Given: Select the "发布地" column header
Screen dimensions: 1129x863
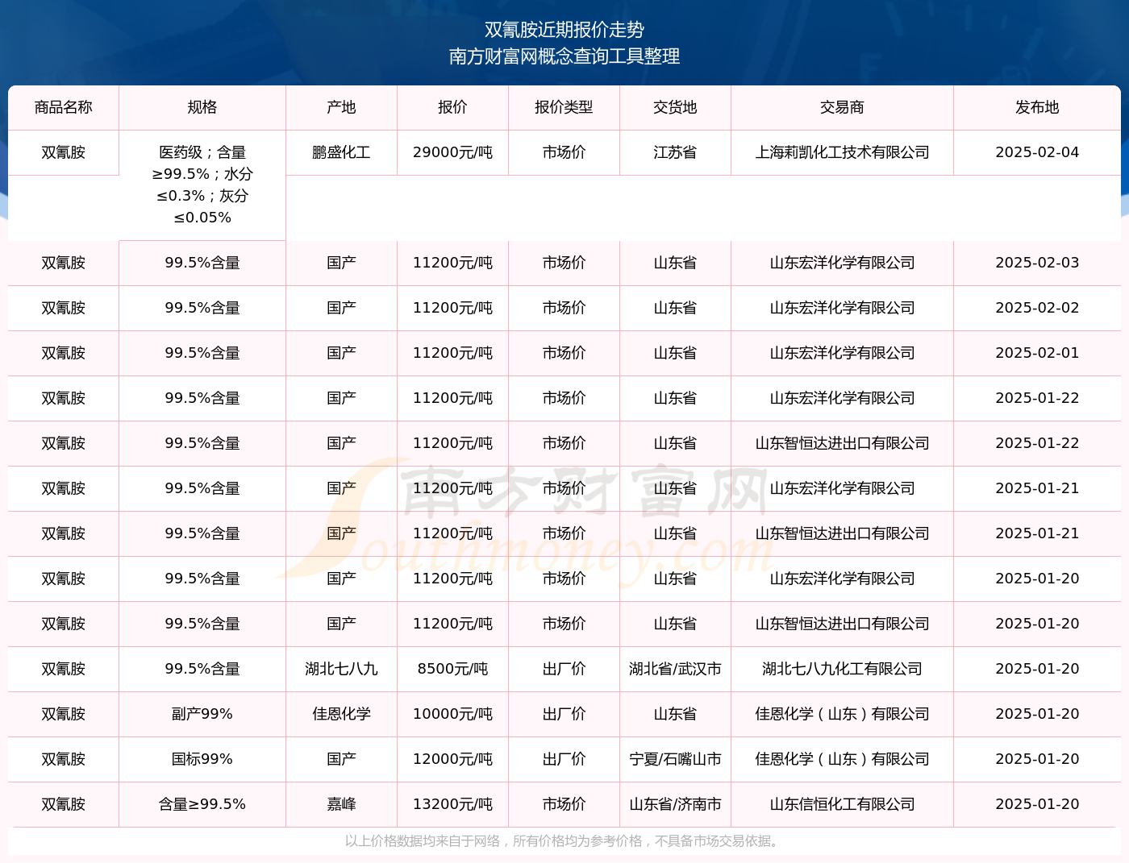Looking at the screenshot, I should tap(1037, 107).
